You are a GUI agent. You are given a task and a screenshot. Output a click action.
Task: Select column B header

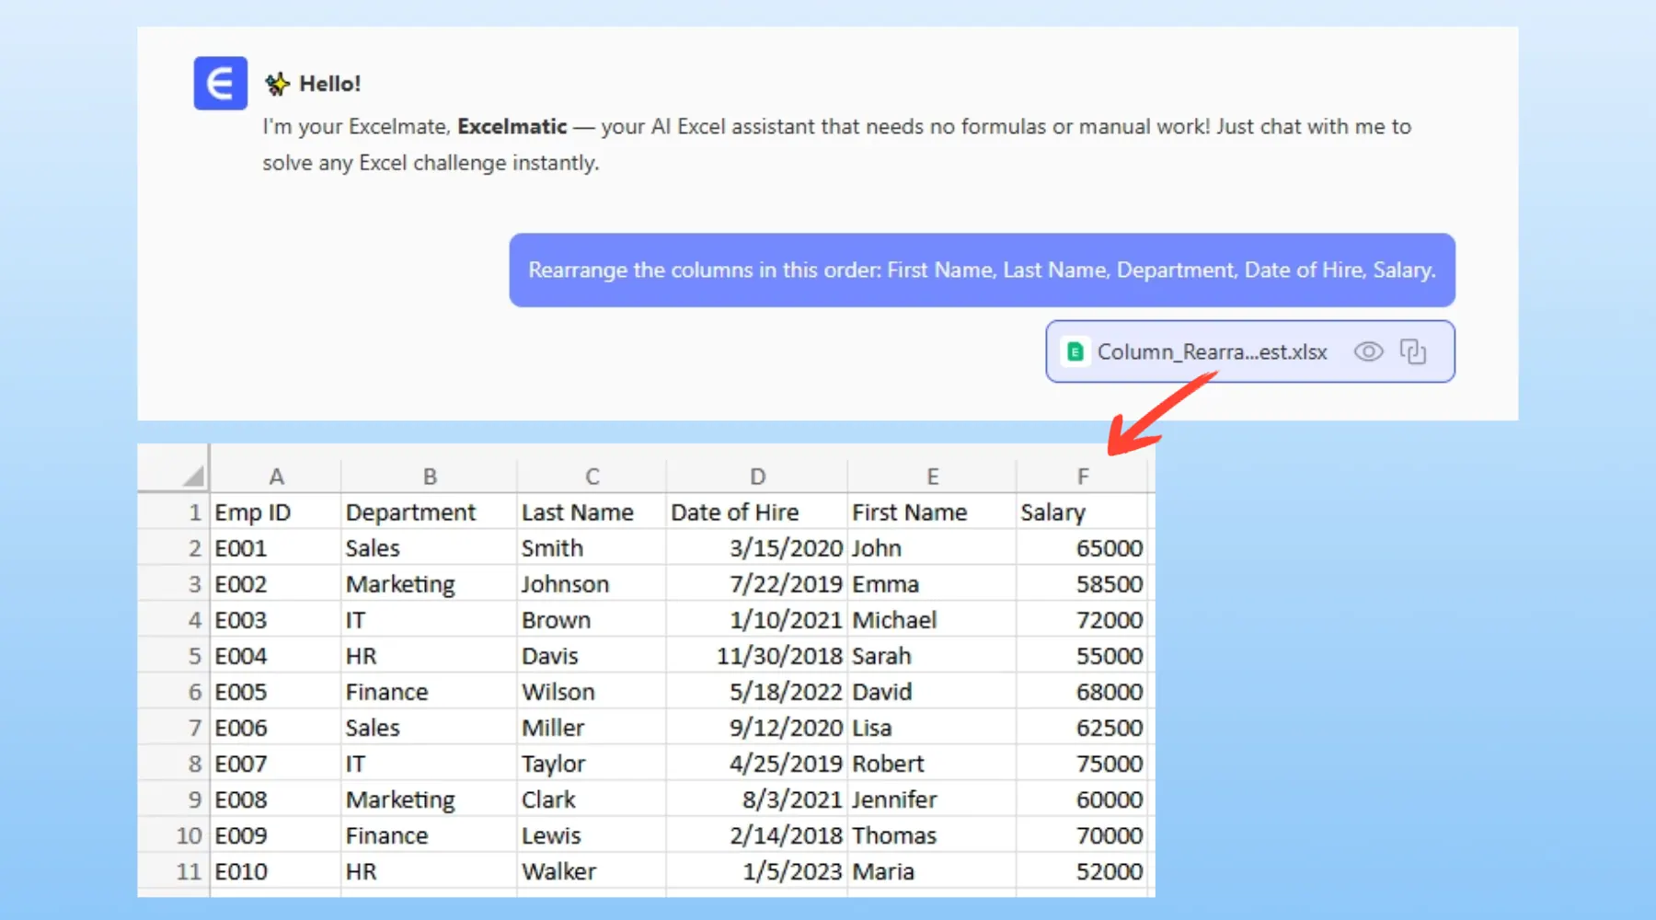(x=429, y=477)
